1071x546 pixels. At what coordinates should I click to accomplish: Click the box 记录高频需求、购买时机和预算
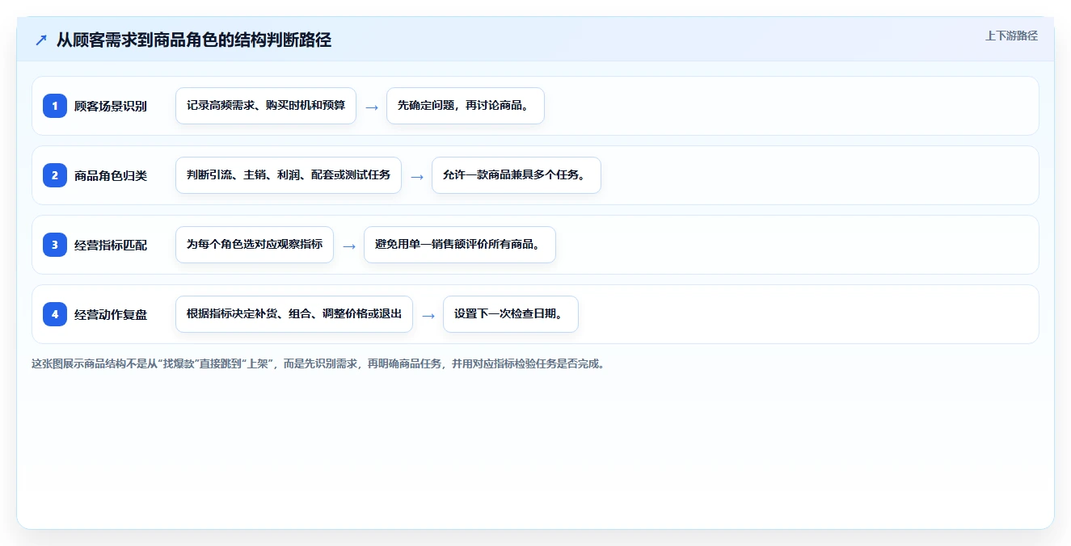(x=266, y=106)
